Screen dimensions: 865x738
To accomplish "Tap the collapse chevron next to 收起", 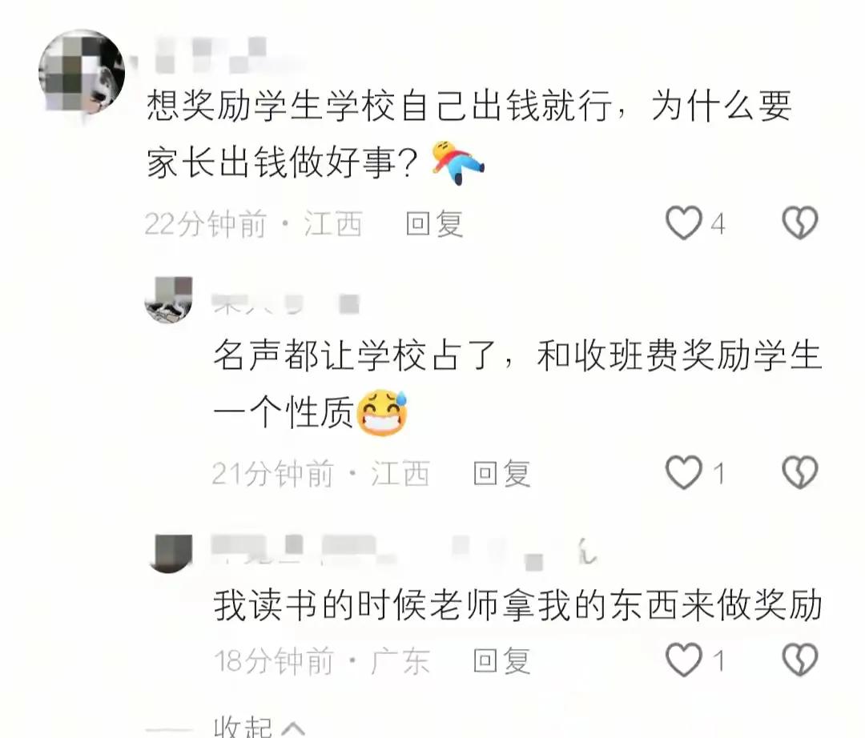I will [x=293, y=728].
